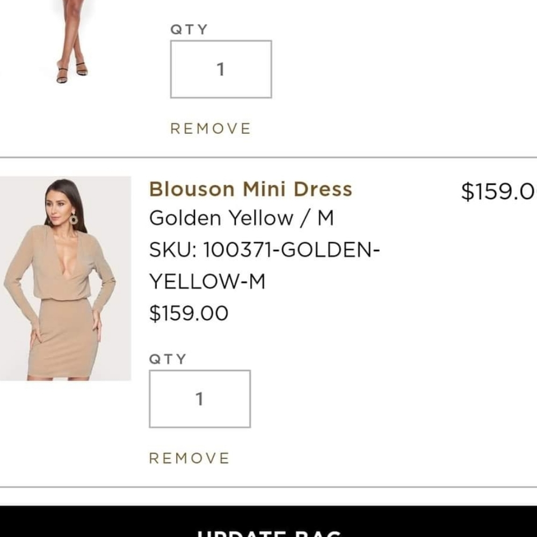The width and height of the screenshot is (537, 537).
Task: Click the $159.00 price under the SKU
Action: [189, 312]
